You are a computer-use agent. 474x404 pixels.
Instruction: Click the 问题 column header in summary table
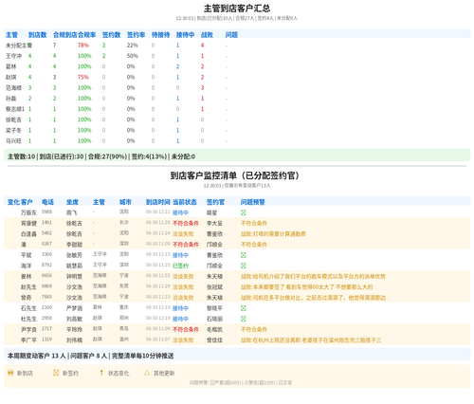click(231, 35)
